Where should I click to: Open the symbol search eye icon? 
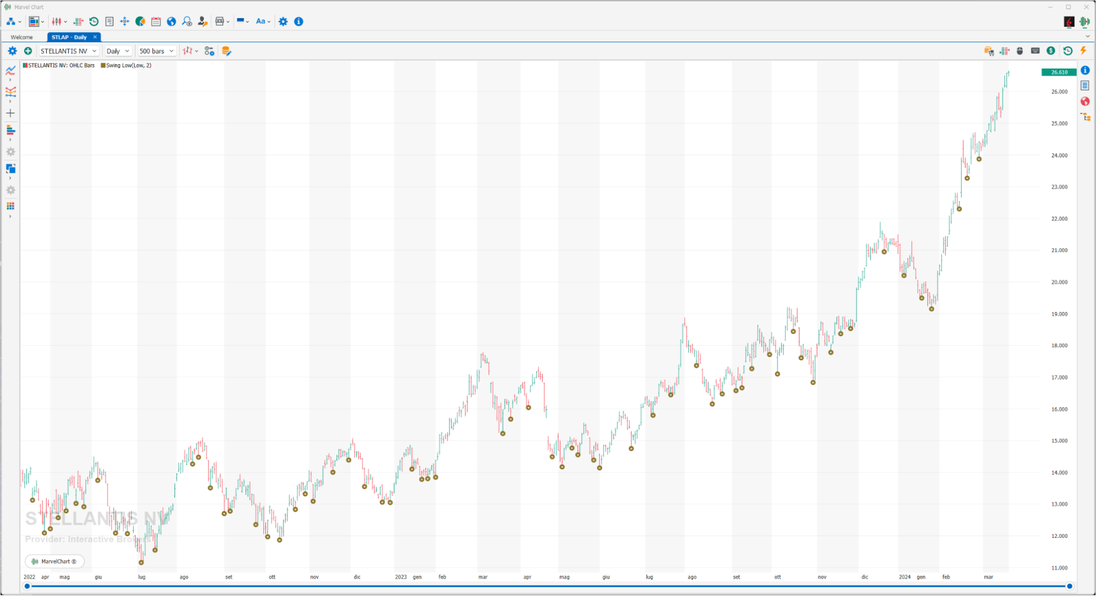pyautogui.click(x=187, y=21)
